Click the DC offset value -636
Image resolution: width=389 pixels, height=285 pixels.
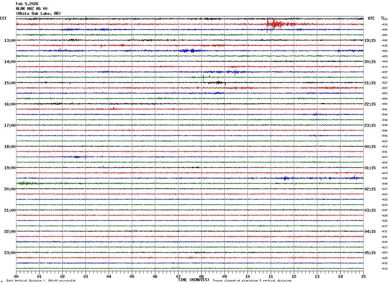(x=384, y=168)
